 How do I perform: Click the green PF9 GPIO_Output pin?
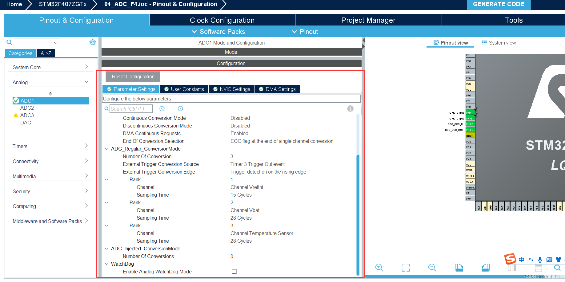(470, 112)
